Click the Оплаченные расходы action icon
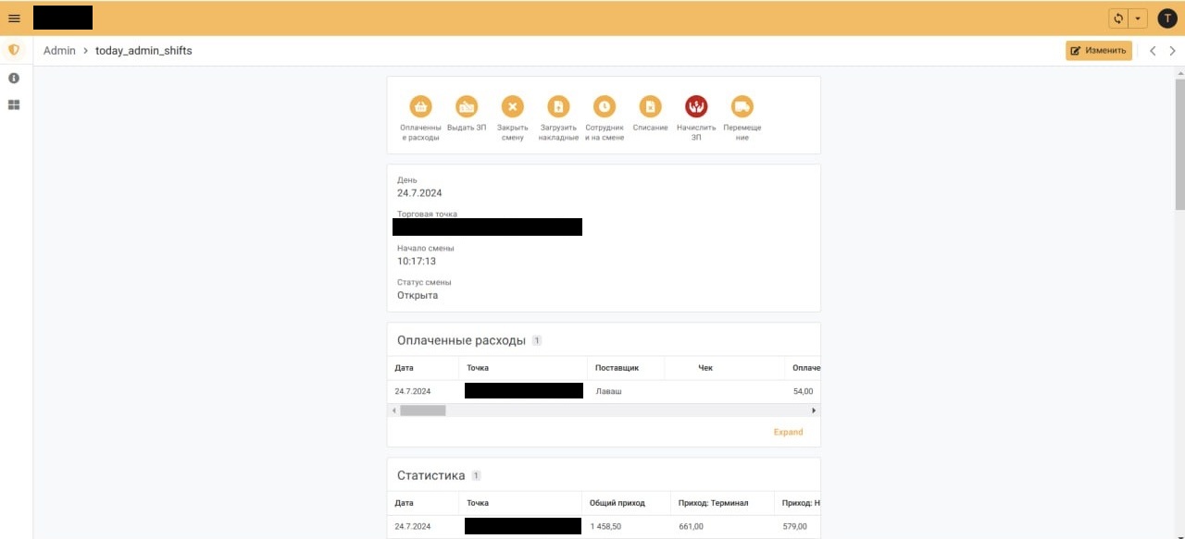 click(x=421, y=106)
